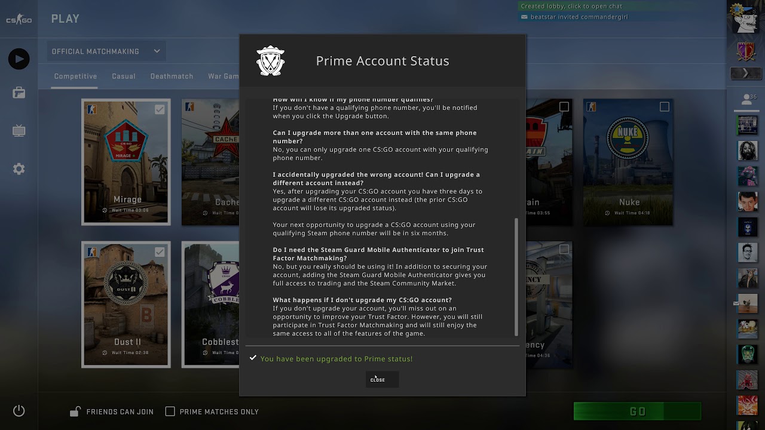
Task: Toggle Nuke map selection checkbox
Action: pos(665,107)
